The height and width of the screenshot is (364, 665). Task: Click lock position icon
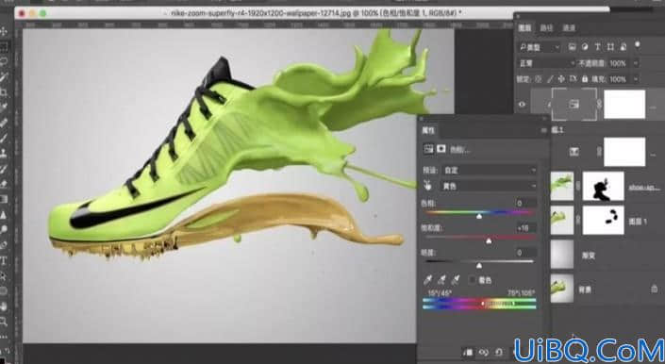coord(561,79)
